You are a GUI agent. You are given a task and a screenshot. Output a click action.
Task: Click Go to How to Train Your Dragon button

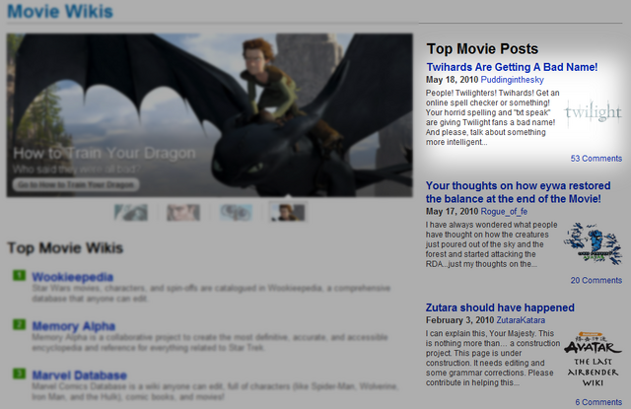click(76, 184)
